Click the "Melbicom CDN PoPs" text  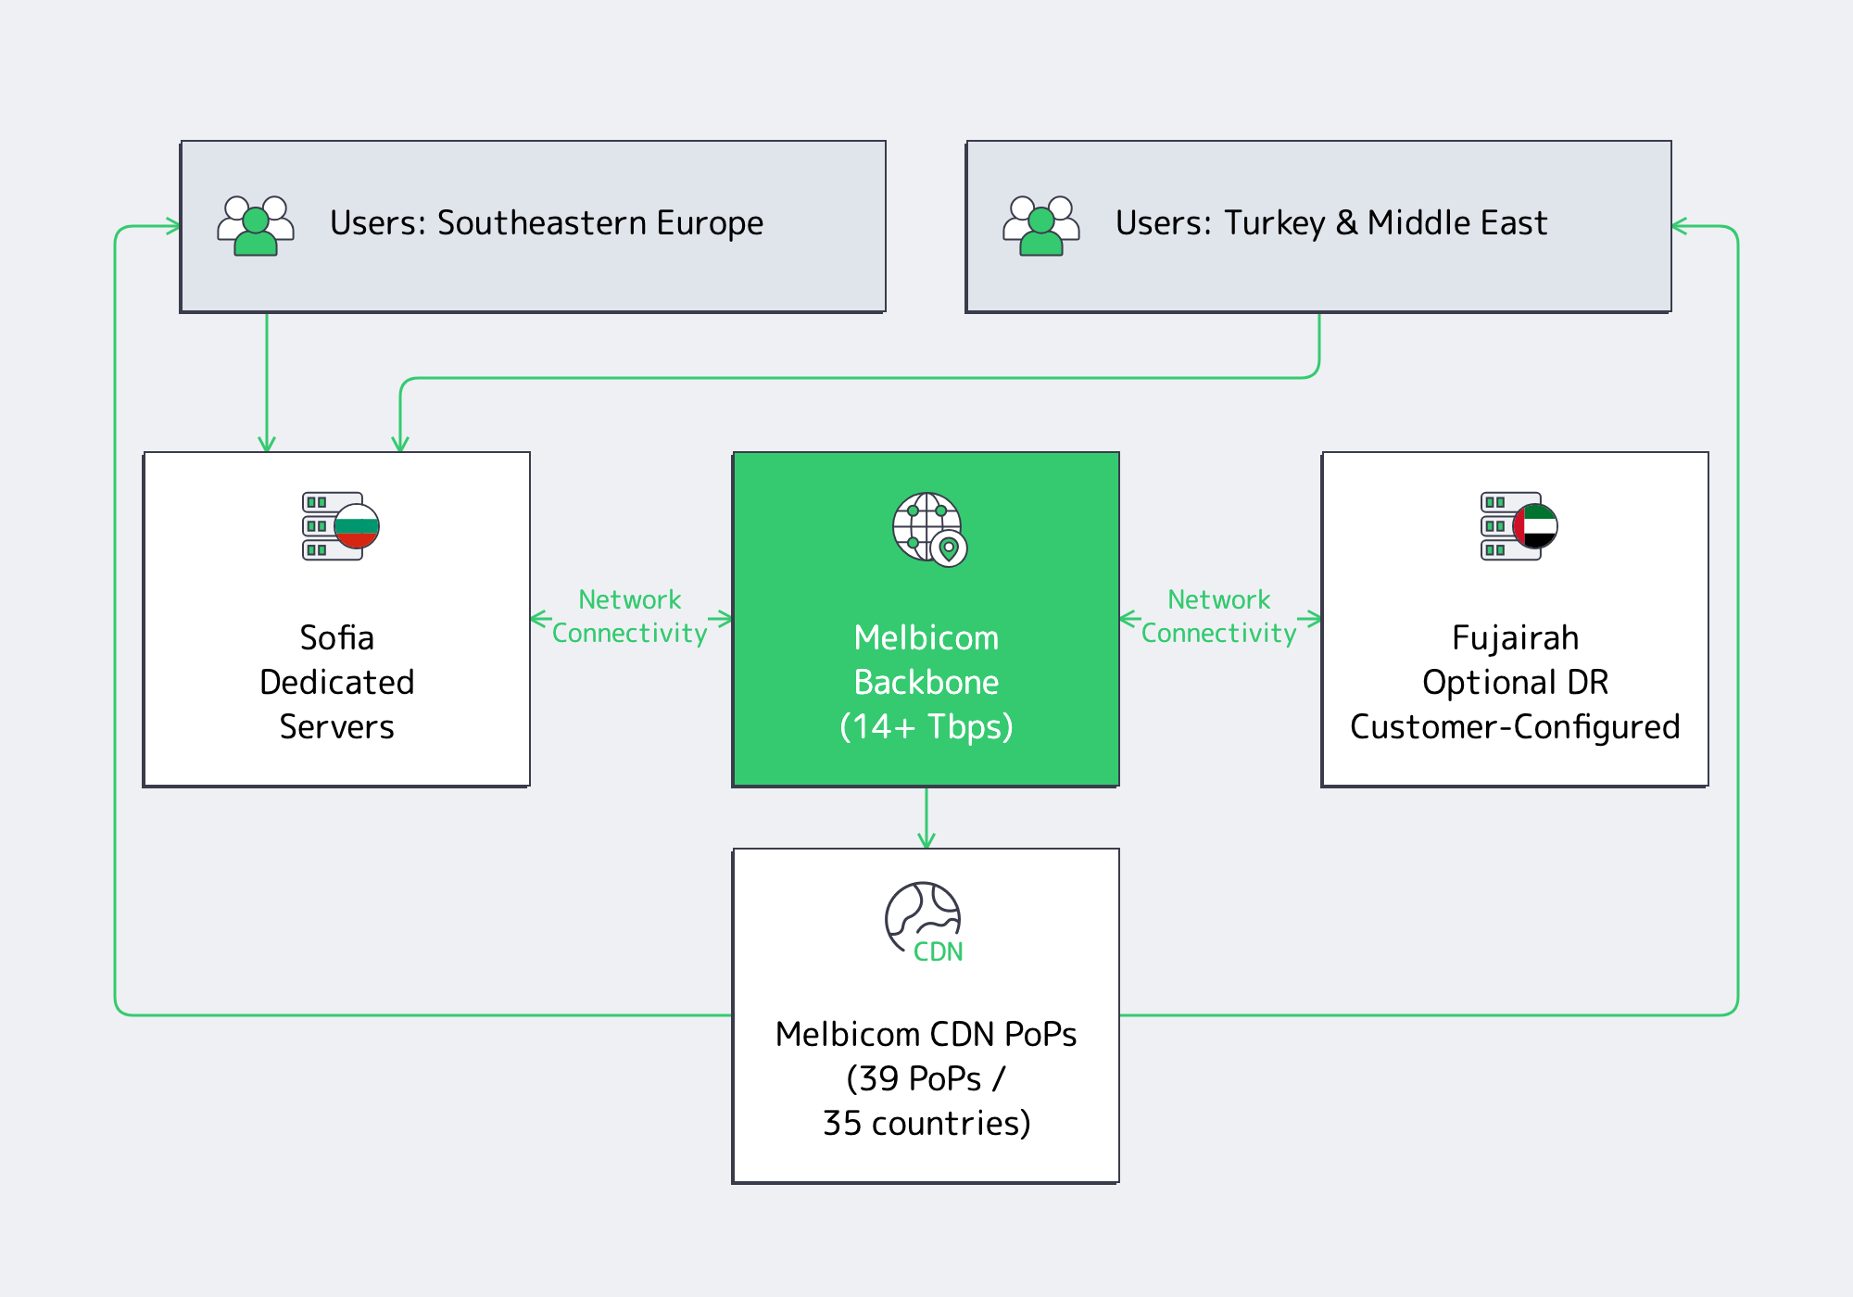(926, 1034)
